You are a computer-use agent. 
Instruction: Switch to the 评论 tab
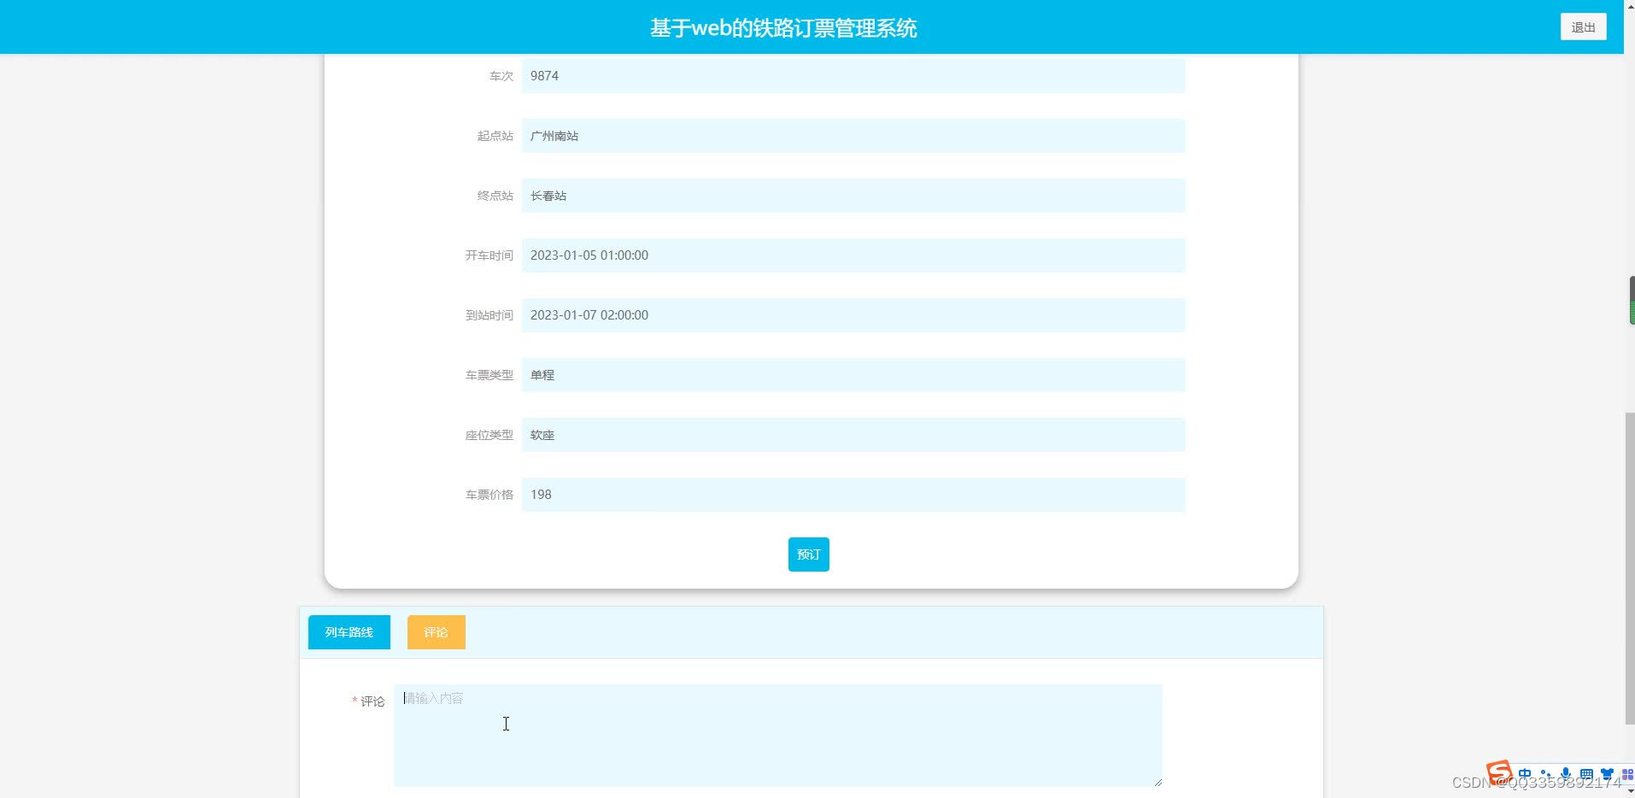pos(436,632)
